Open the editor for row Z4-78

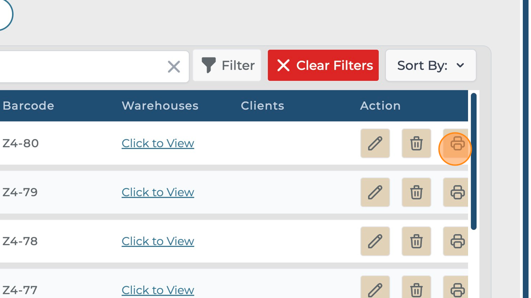click(375, 241)
